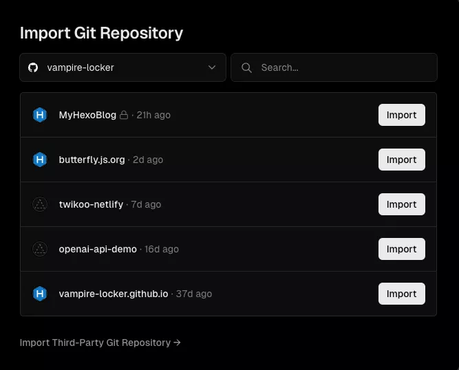This screenshot has width=459, height=370.
Task: Click the placeholder icon next to openai-api-demo
Action: coord(40,249)
